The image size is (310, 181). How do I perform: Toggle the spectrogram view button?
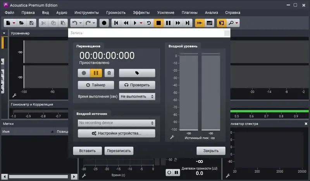coord(209,23)
